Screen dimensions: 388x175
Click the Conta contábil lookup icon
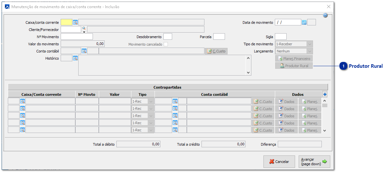click(x=84, y=51)
